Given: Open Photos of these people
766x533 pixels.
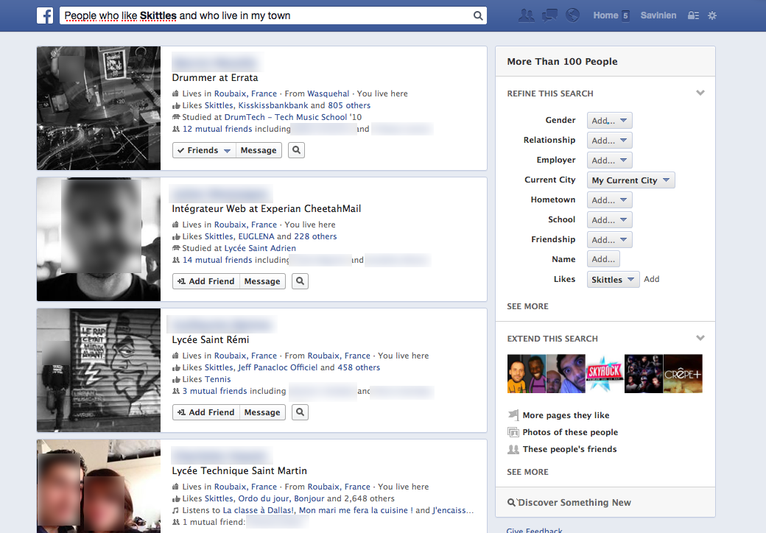Looking at the screenshot, I should point(570,432).
